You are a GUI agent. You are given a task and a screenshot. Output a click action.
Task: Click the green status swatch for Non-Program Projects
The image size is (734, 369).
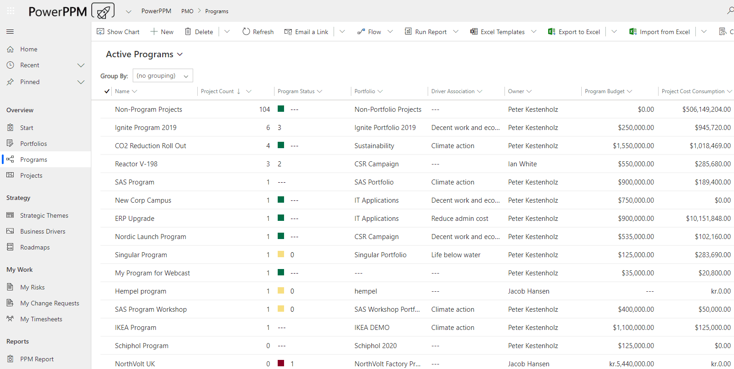281,109
